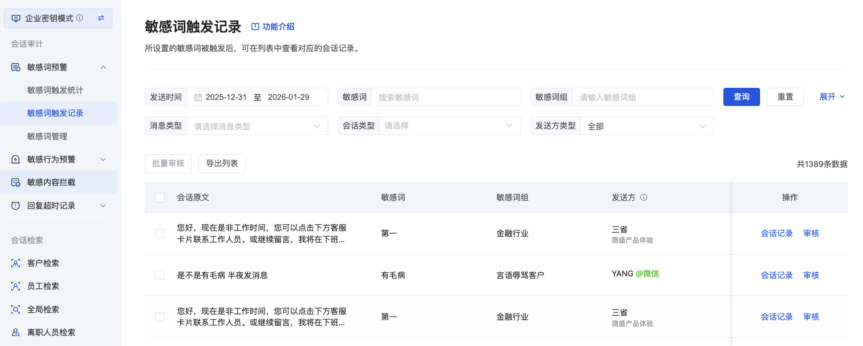Click the enterprise key mode monitor icon

pyautogui.click(x=16, y=18)
